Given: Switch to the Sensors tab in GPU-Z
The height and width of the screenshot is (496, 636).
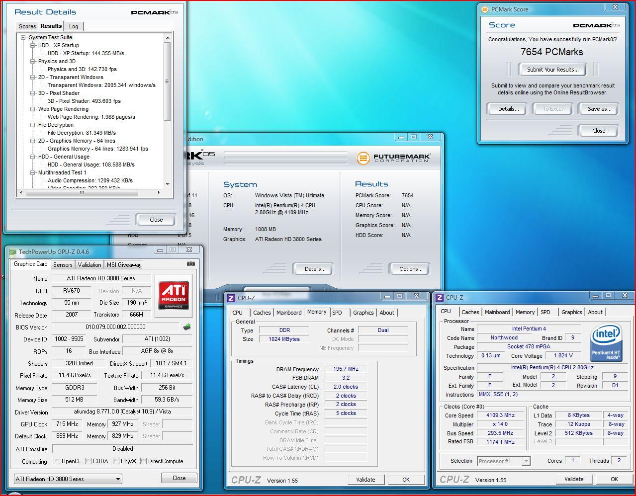Looking at the screenshot, I should pos(63,265).
